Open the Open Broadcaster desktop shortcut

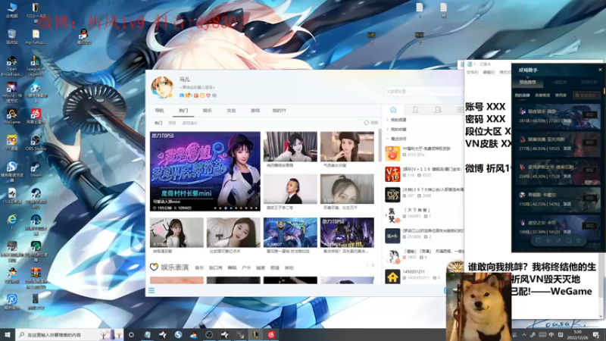(x=11, y=65)
